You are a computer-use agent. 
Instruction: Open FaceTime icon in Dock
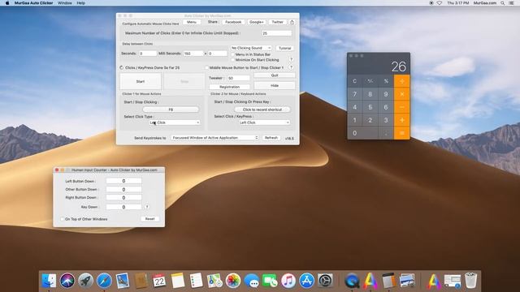coord(270,281)
